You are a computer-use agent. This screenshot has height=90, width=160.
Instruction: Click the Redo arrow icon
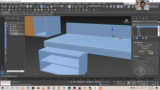click(x=6, y=6)
